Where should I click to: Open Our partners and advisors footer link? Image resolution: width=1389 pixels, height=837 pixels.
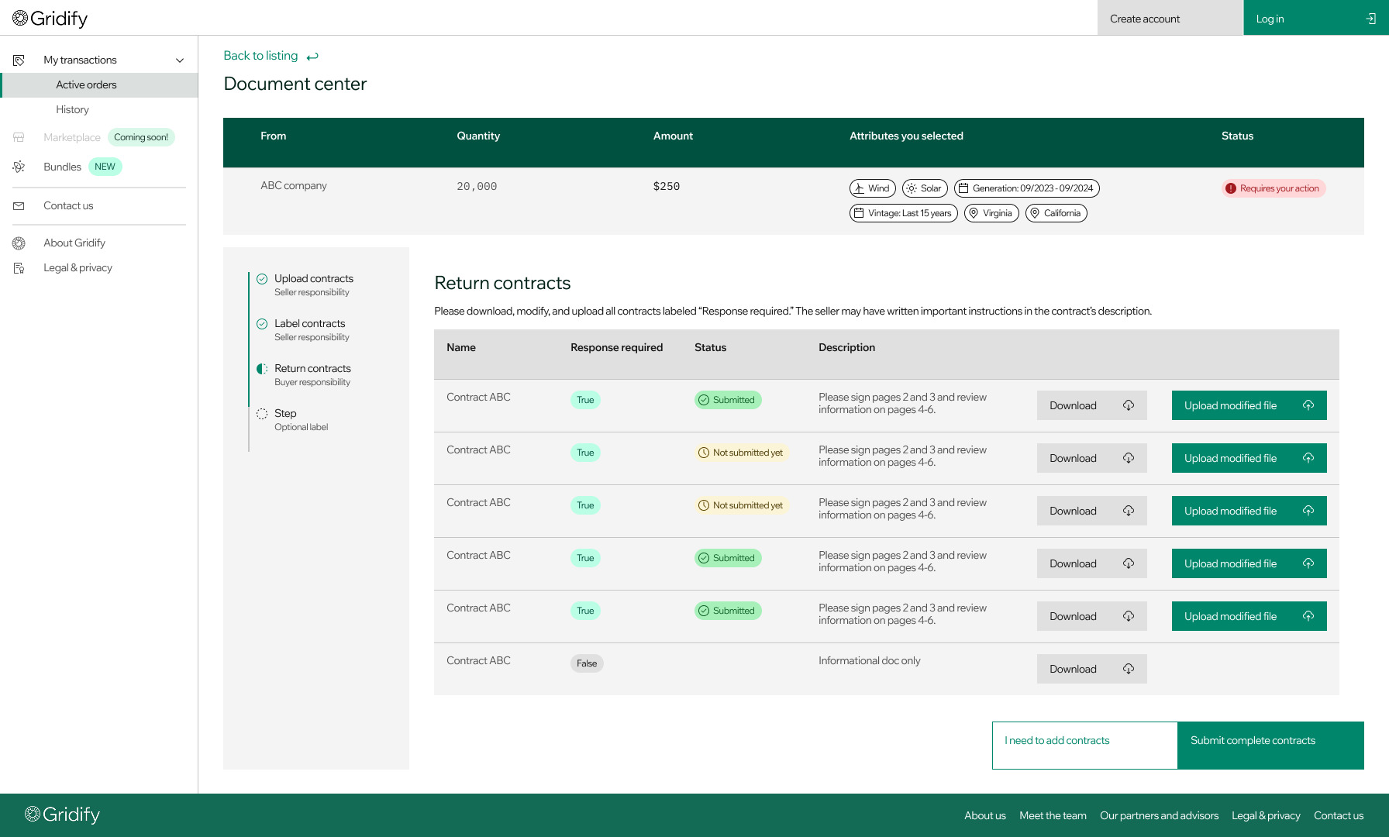1159,815
